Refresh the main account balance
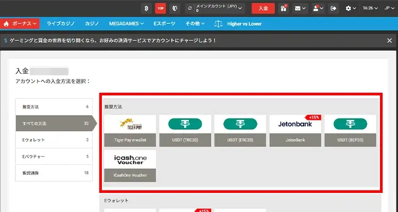 (189, 8)
